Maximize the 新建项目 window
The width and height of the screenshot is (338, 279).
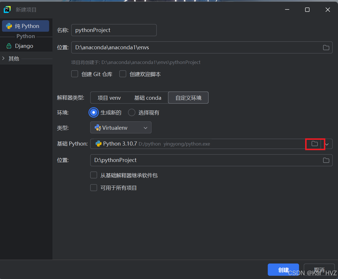(x=307, y=10)
